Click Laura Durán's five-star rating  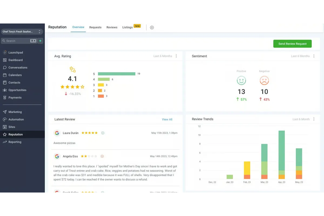pyautogui.click(x=89, y=133)
